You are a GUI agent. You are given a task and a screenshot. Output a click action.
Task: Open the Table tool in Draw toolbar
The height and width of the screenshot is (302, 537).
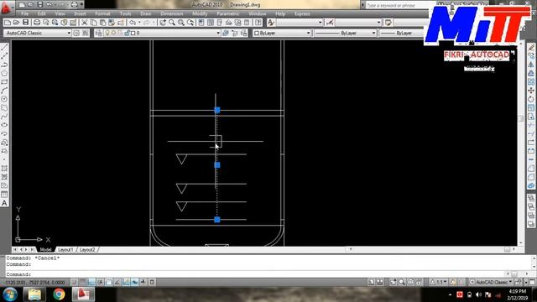(x=4, y=194)
